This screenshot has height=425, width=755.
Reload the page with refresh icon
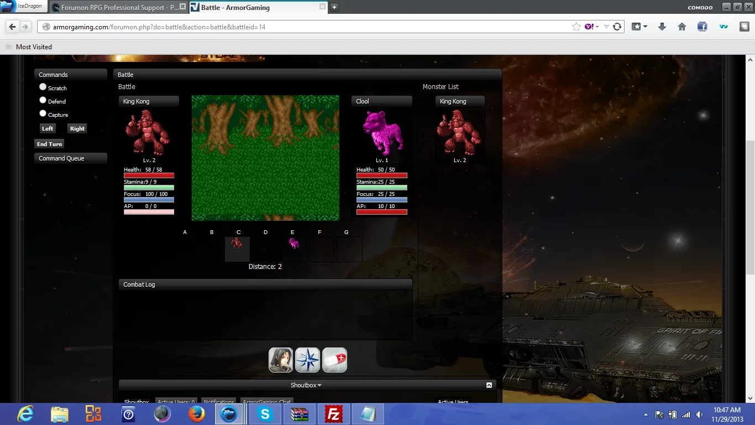click(x=617, y=27)
